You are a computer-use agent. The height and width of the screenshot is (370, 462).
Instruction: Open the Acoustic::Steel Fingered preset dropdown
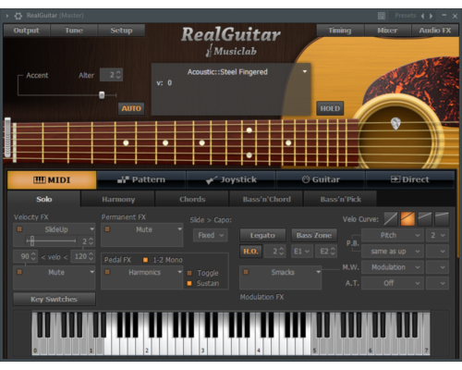point(305,71)
